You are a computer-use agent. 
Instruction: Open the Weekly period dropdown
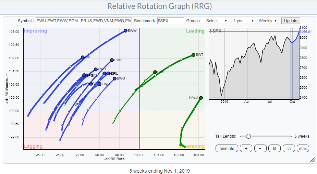coord(268,21)
